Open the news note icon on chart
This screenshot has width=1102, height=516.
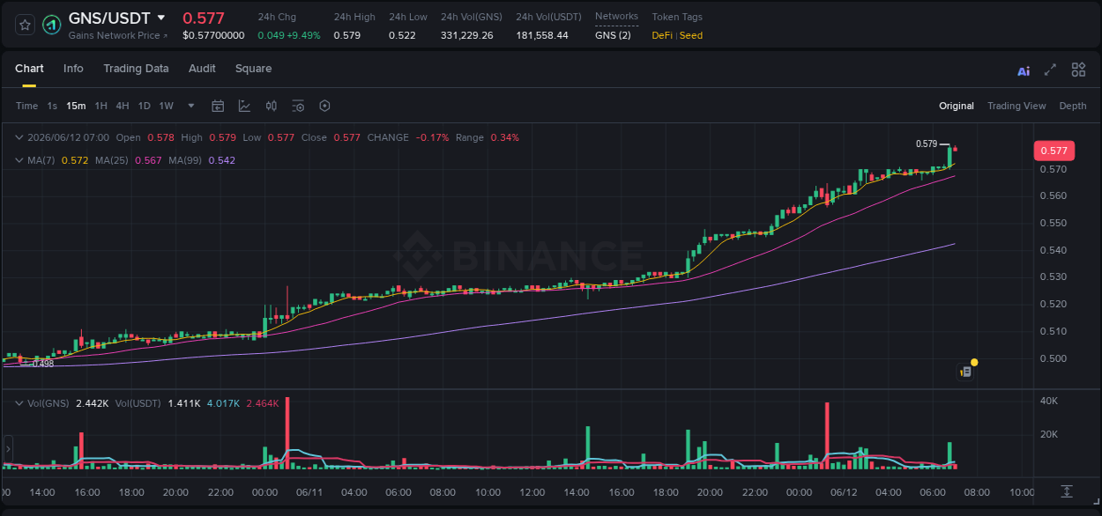tap(965, 372)
